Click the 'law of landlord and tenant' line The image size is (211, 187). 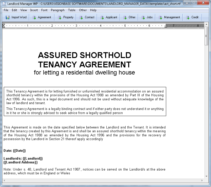[x=26, y=103]
